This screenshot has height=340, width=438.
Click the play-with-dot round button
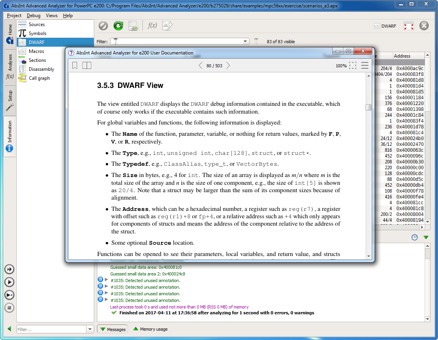[9, 295]
